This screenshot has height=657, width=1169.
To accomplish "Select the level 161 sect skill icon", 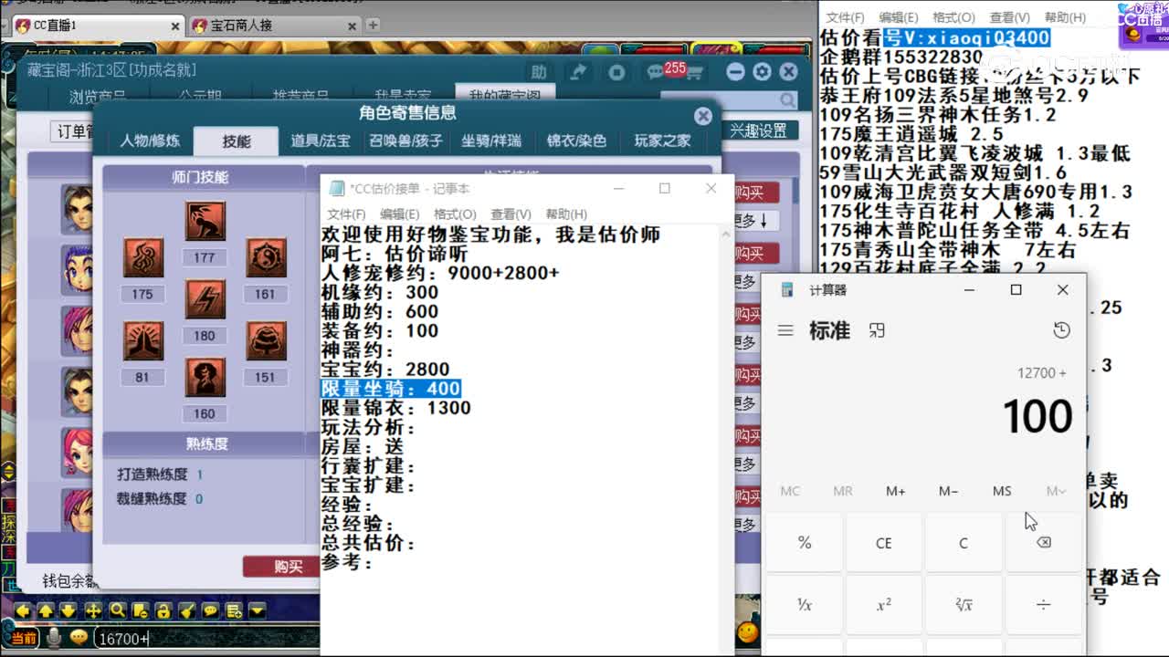I will (266, 258).
